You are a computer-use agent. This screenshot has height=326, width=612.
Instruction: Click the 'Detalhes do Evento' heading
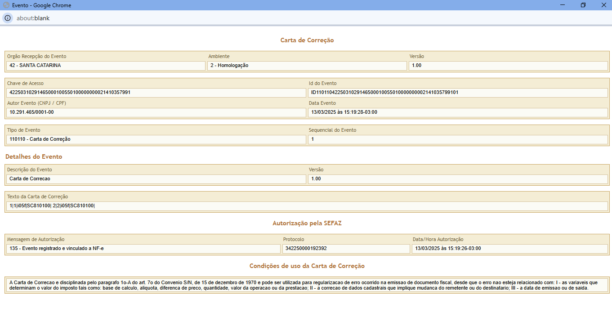tap(34, 157)
